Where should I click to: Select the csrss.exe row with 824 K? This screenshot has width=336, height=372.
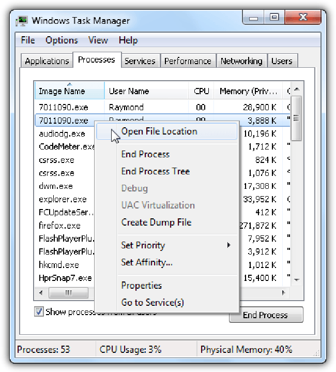click(x=56, y=160)
